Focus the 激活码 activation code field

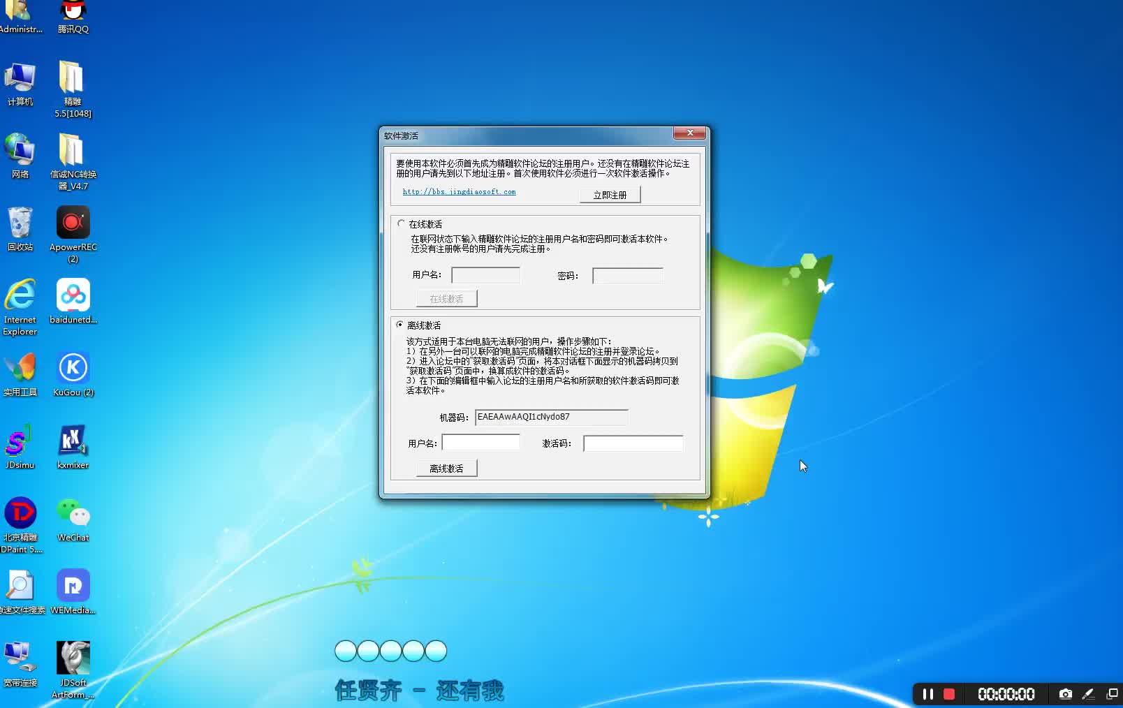633,443
